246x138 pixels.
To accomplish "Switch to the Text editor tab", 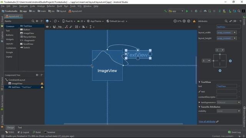I will [x=20, y=128].
